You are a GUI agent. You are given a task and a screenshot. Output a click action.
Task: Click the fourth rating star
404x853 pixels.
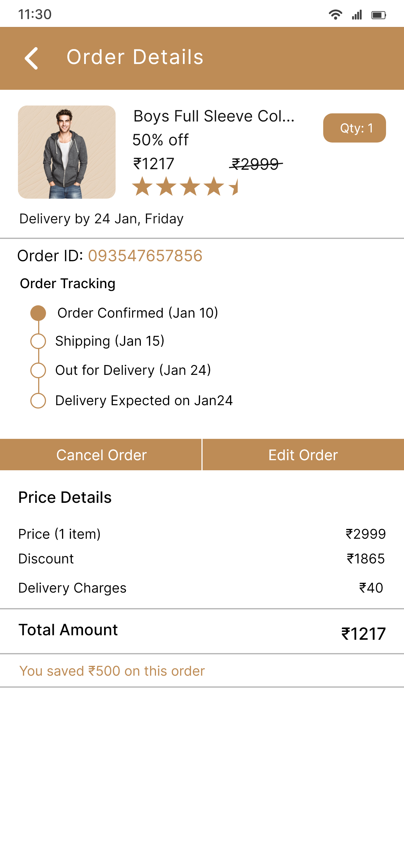214,186
